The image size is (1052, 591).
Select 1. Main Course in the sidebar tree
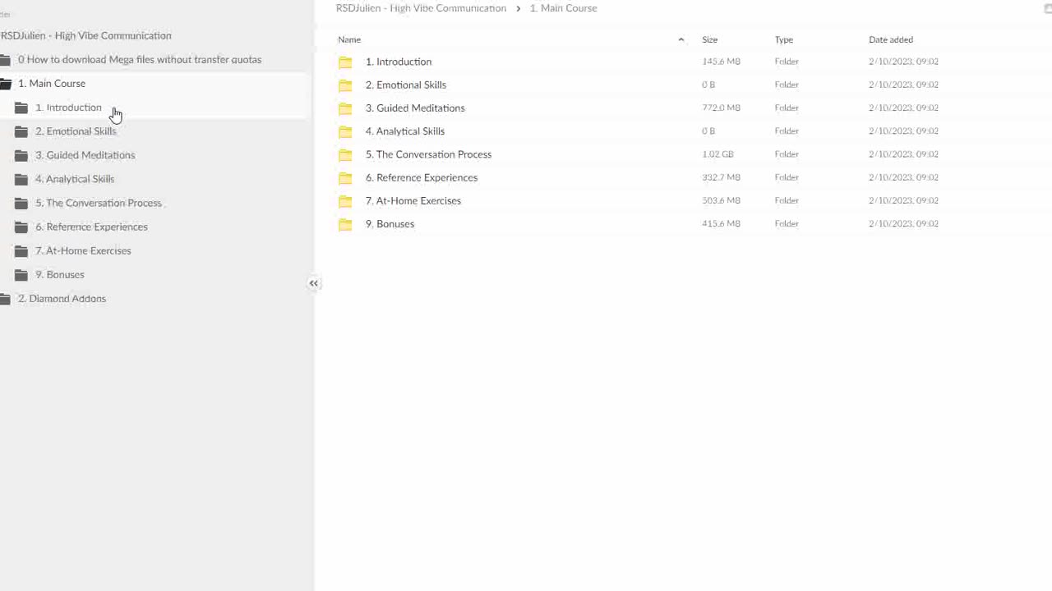(x=52, y=83)
